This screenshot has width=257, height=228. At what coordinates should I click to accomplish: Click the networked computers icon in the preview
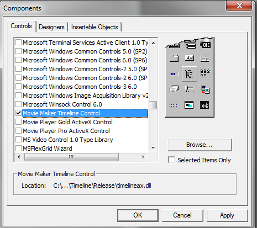point(205,89)
